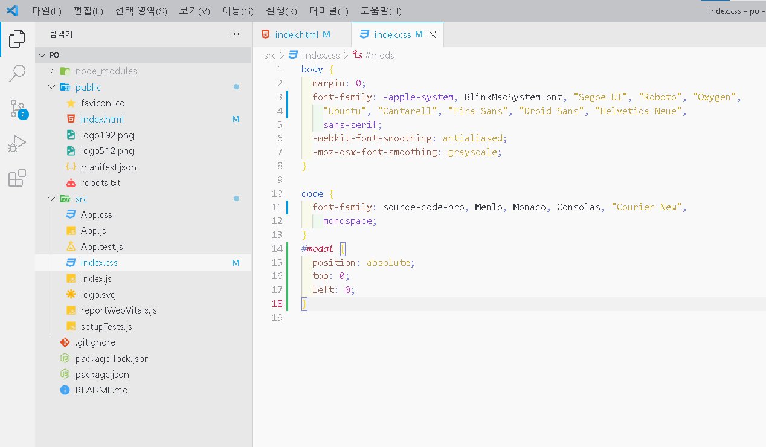Image resolution: width=766 pixels, height=447 pixels.
Task: Click line number 18 in the gutter
Action: [x=277, y=304]
